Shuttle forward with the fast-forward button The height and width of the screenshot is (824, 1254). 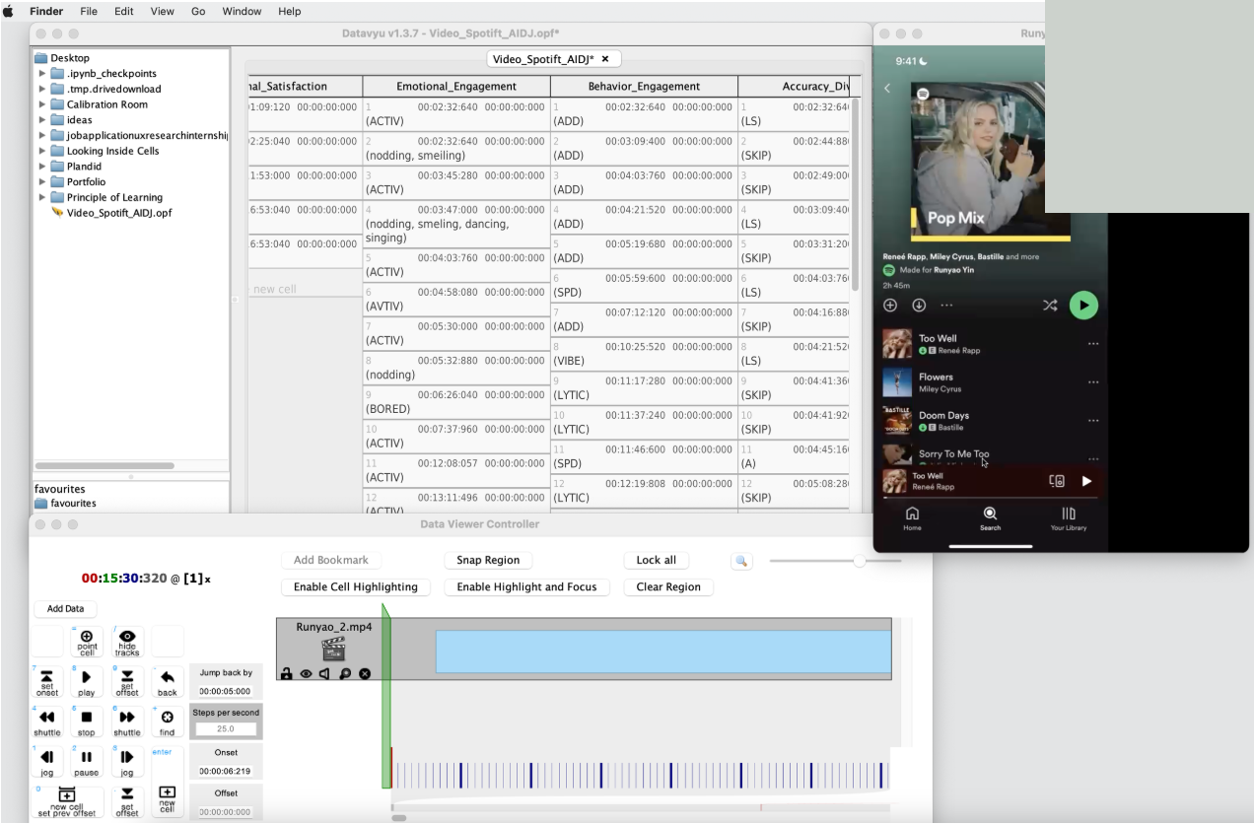(127, 722)
